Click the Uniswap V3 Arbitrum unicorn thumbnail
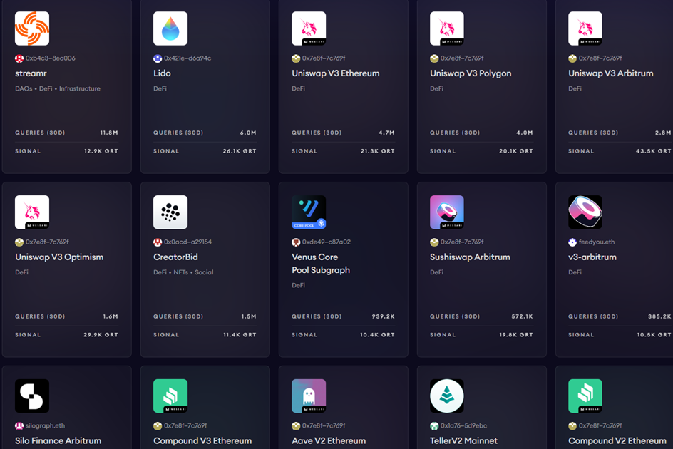This screenshot has height=449, width=673. (585, 29)
